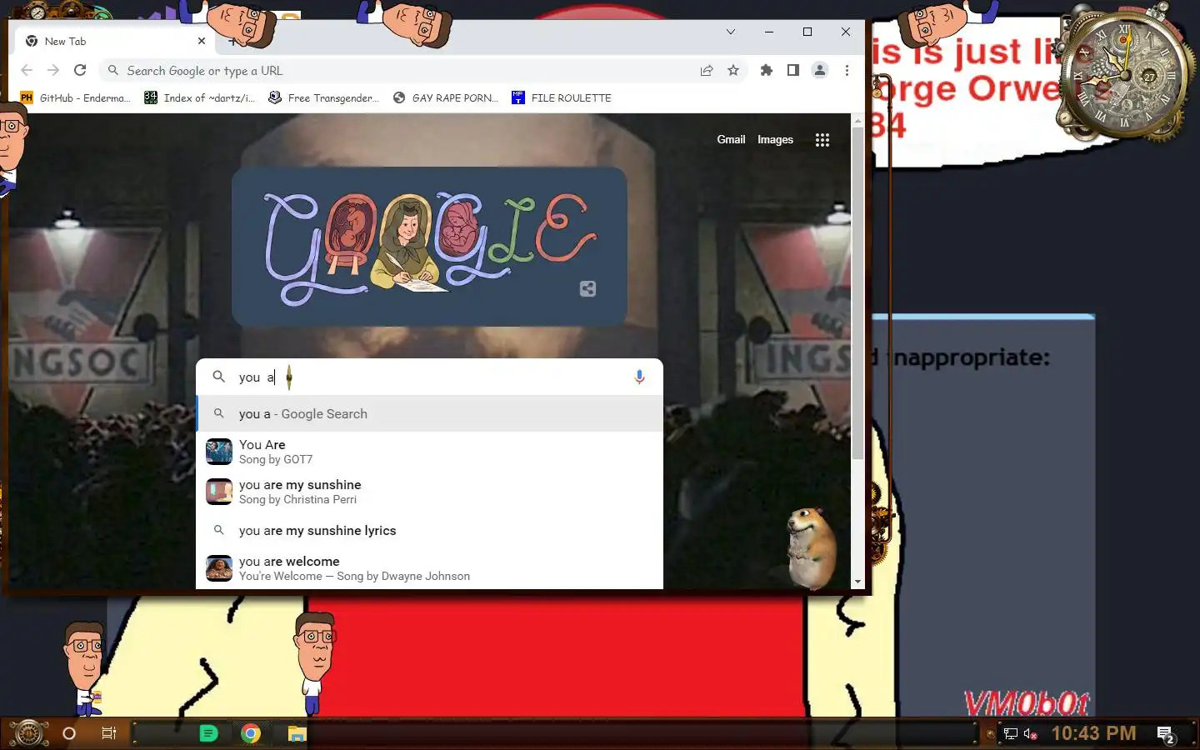Open the Google apps grid icon
The height and width of the screenshot is (750, 1200).
click(822, 140)
